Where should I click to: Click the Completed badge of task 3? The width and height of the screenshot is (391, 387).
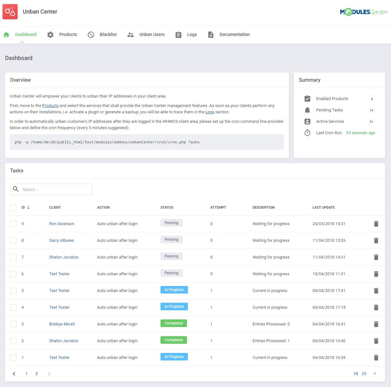[x=174, y=323]
